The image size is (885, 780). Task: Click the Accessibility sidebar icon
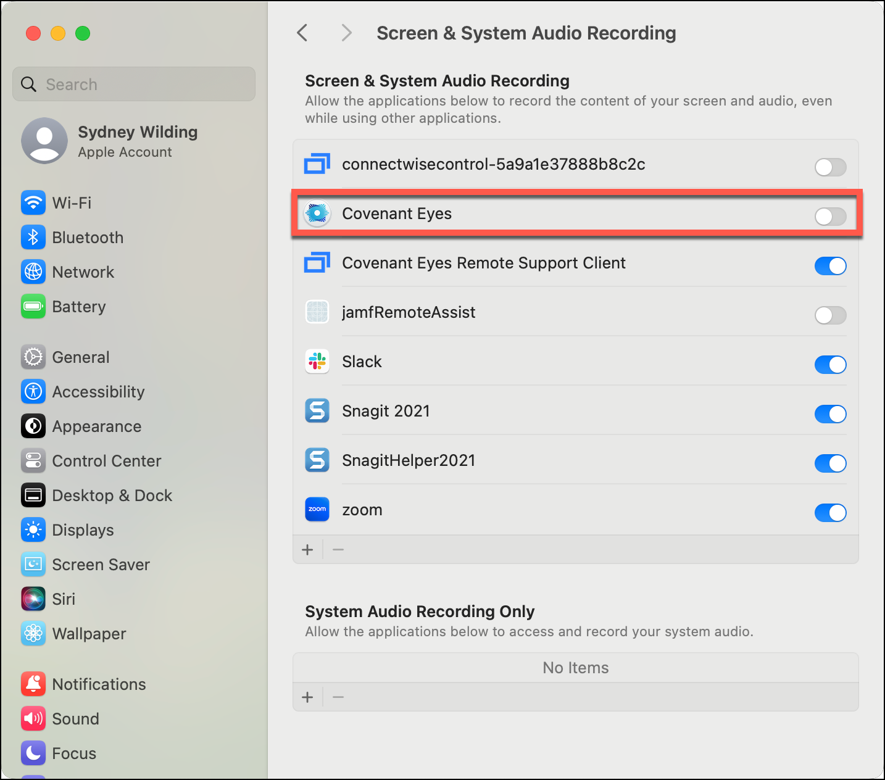pyautogui.click(x=33, y=391)
